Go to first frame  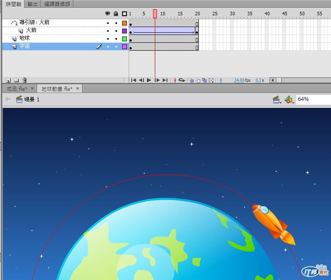(x=133, y=80)
